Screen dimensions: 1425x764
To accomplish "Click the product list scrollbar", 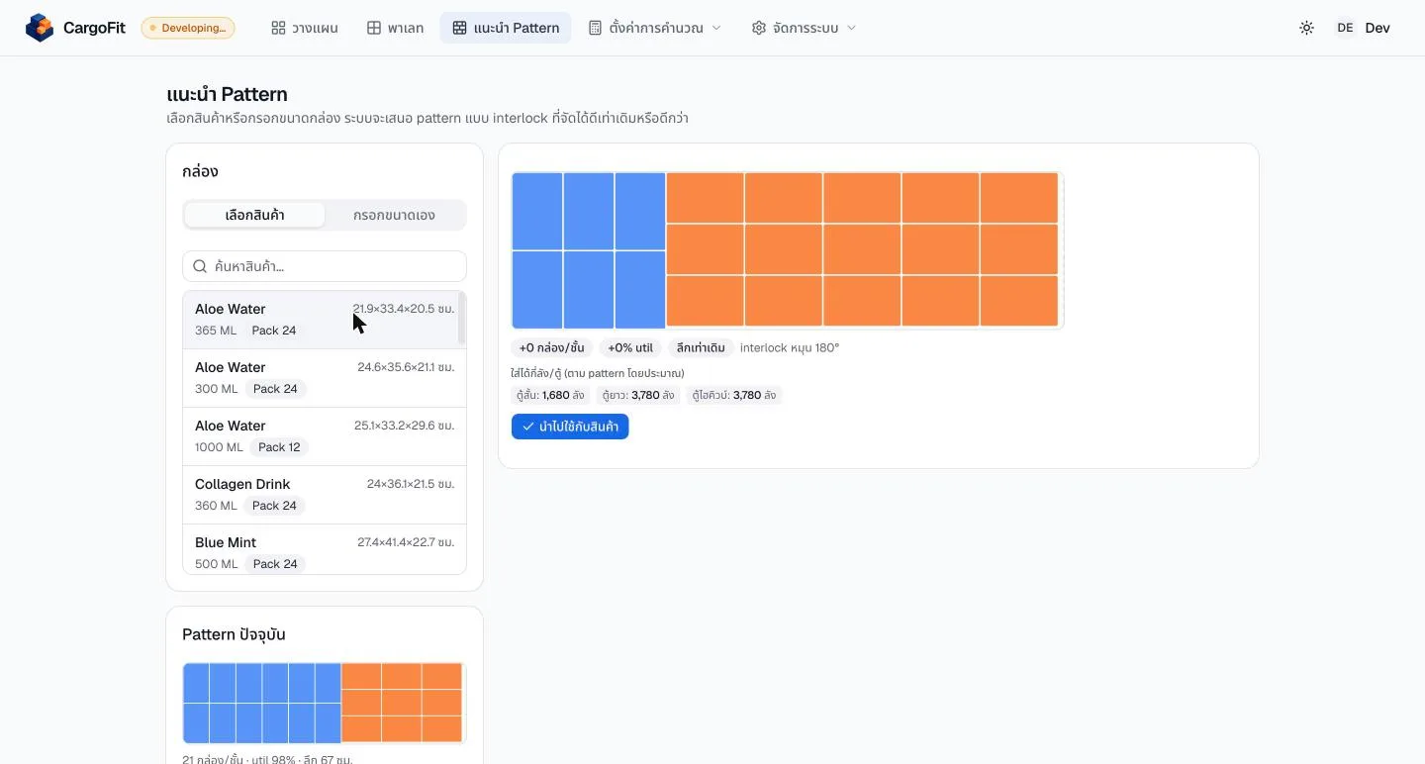I will (x=462, y=319).
